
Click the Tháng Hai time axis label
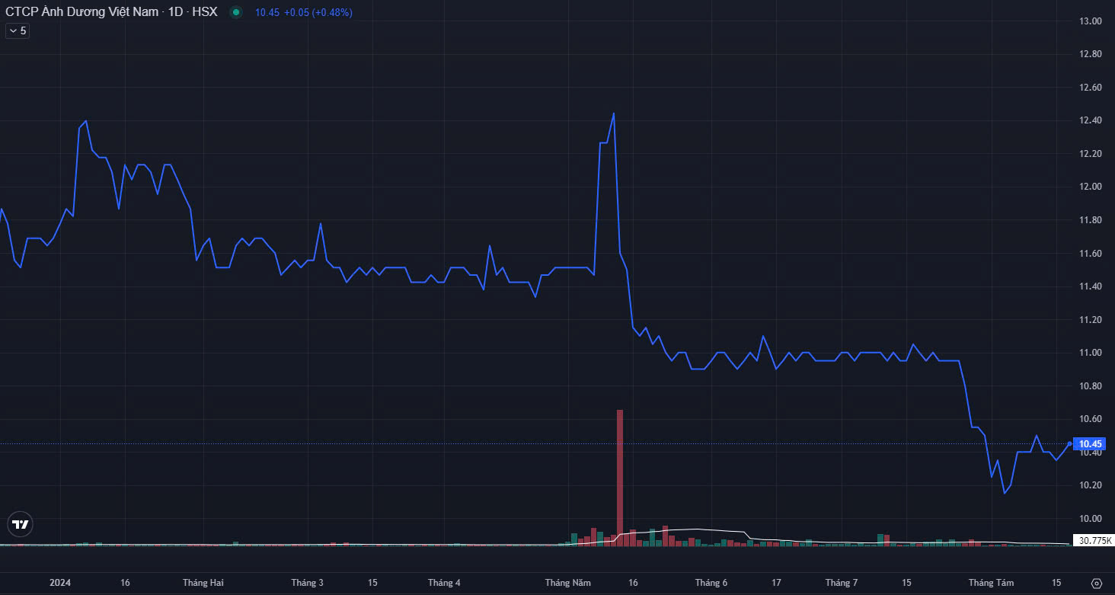[x=203, y=583]
